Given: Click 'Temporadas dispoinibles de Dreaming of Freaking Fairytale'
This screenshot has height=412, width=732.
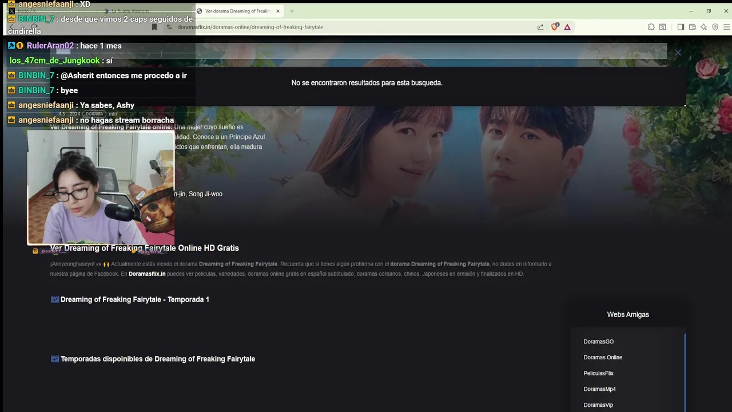Looking at the screenshot, I should tap(158, 359).
